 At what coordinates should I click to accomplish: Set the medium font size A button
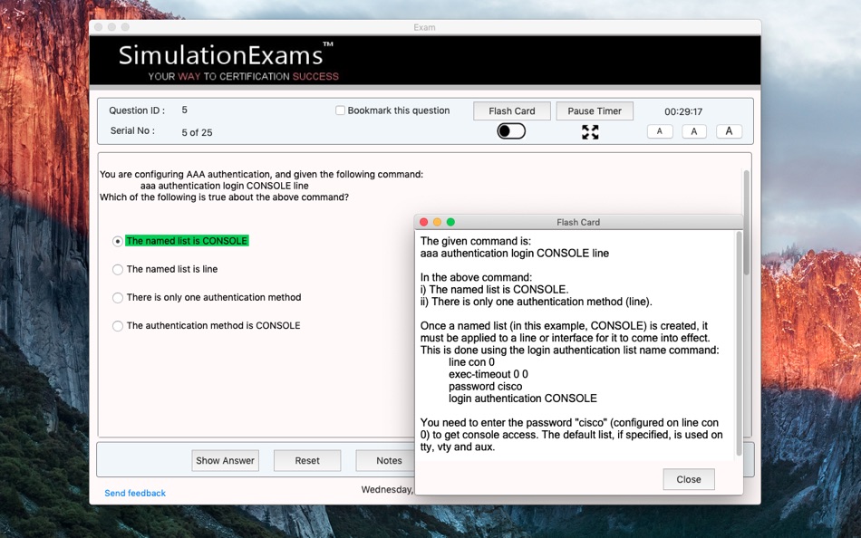coord(694,131)
